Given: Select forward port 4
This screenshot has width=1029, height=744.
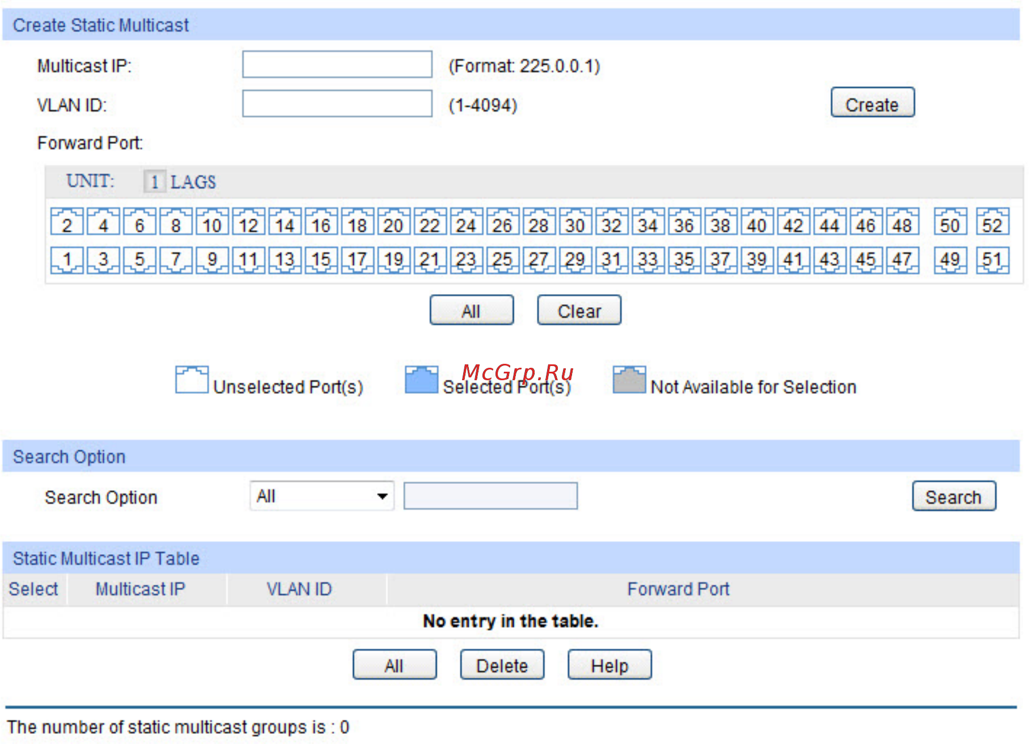Looking at the screenshot, I should [x=103, y=222].
